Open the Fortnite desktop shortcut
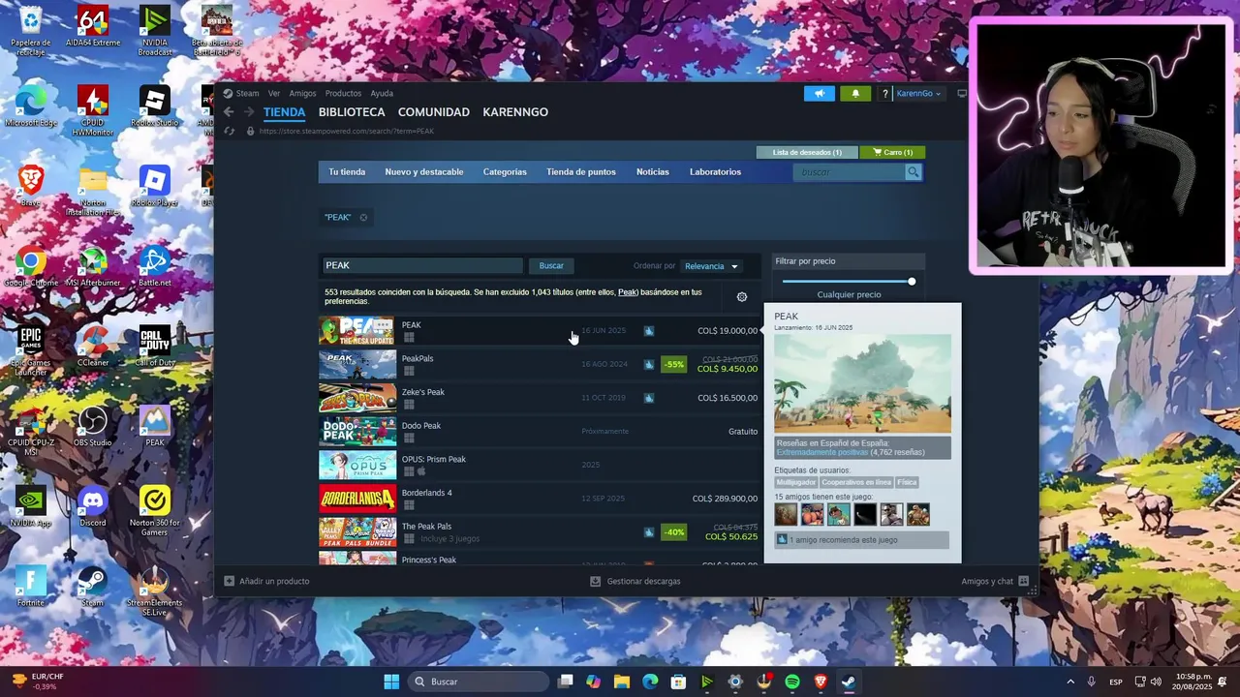 pos(31,586)
